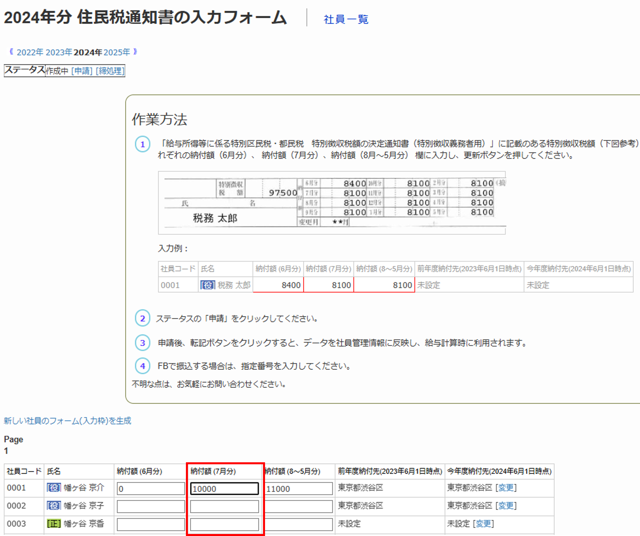Click the [正] badge beside 幡ケ谷 京香
This screenshot has height=536, width=640.
coord(54,524)
